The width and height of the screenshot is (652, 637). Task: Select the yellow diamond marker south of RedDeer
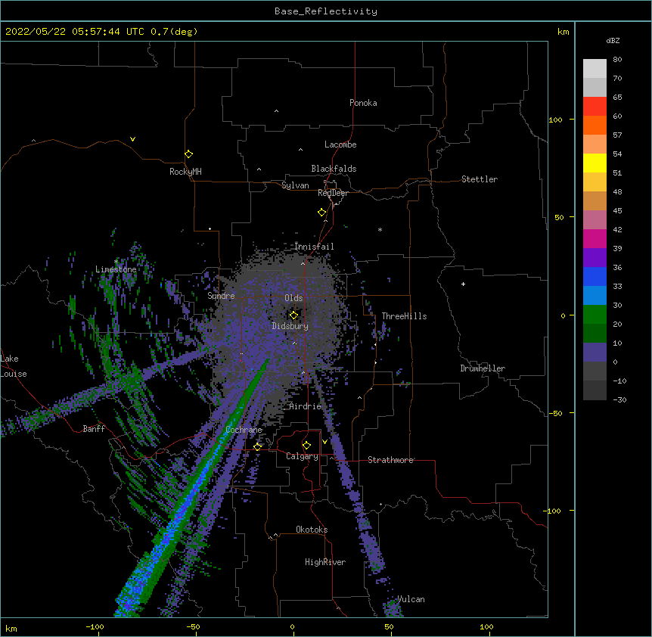point(322,213)
